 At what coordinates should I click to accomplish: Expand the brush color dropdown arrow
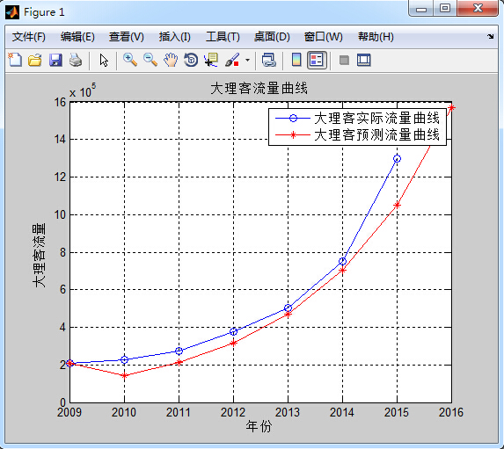[x=247, y=60]
